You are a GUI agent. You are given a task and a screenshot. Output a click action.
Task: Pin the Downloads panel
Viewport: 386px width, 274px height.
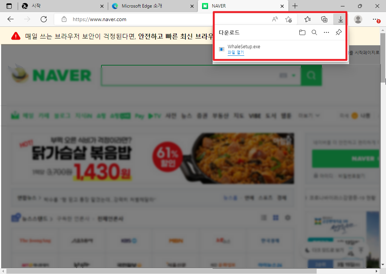point(339,32)
